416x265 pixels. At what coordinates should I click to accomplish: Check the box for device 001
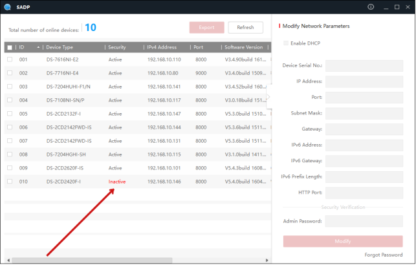tap(10, 59)
